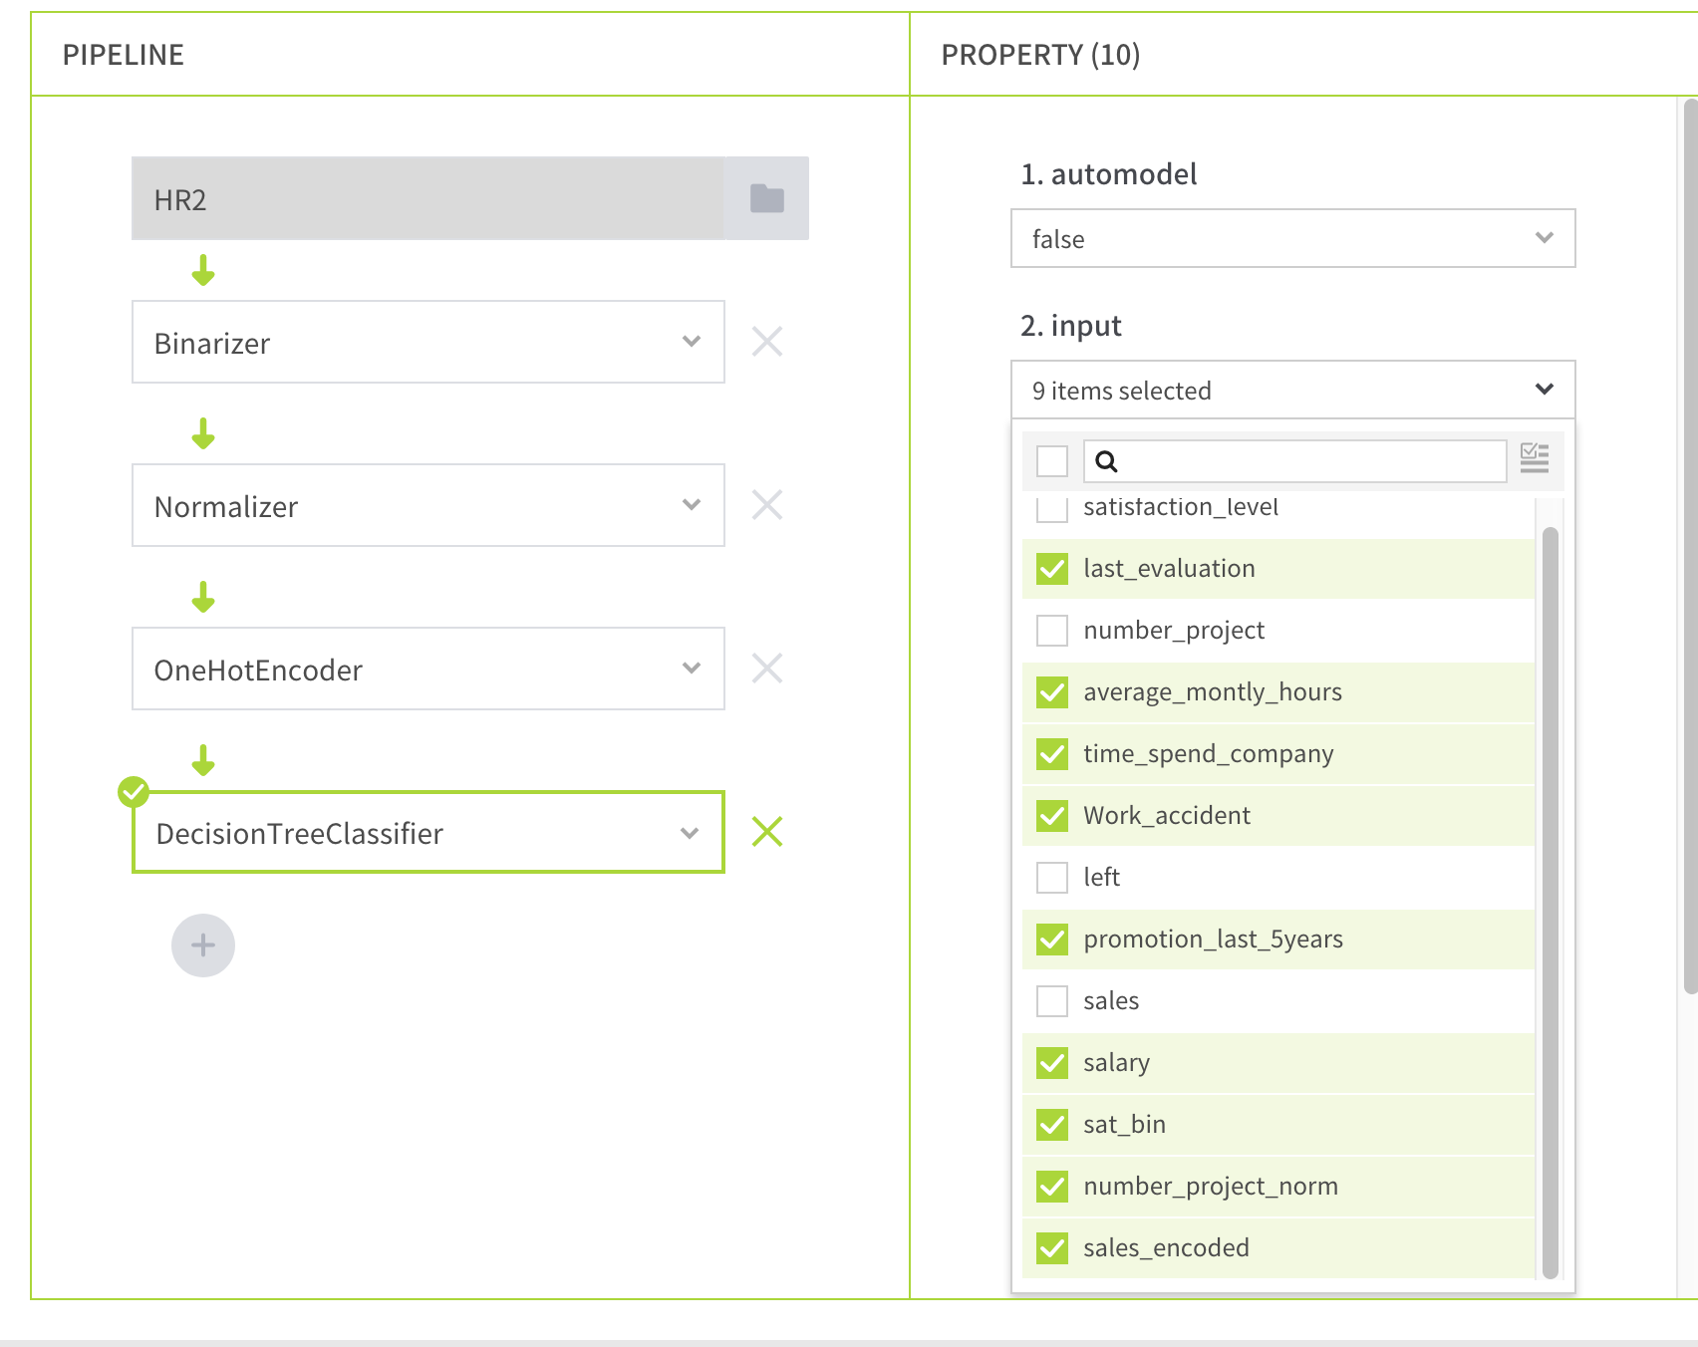
Task: Remove the Binarizer step with its X
Action: coord(766,342)
